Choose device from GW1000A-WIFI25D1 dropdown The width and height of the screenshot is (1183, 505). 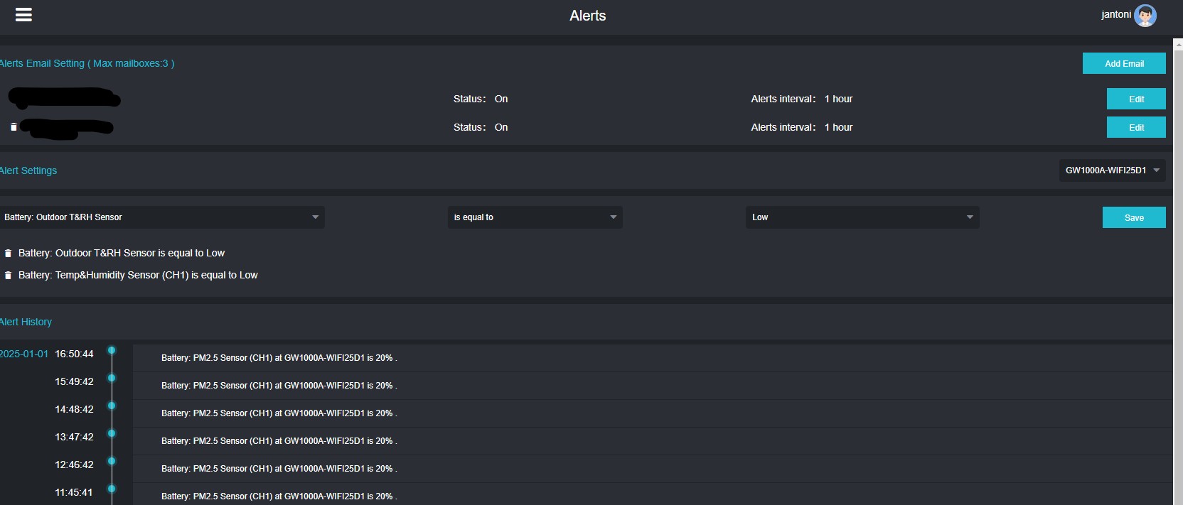pyautogui.click(x=1111, y=170)
